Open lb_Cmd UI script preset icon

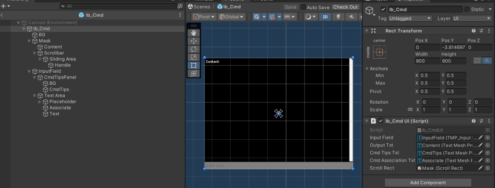tap(481, 121)
